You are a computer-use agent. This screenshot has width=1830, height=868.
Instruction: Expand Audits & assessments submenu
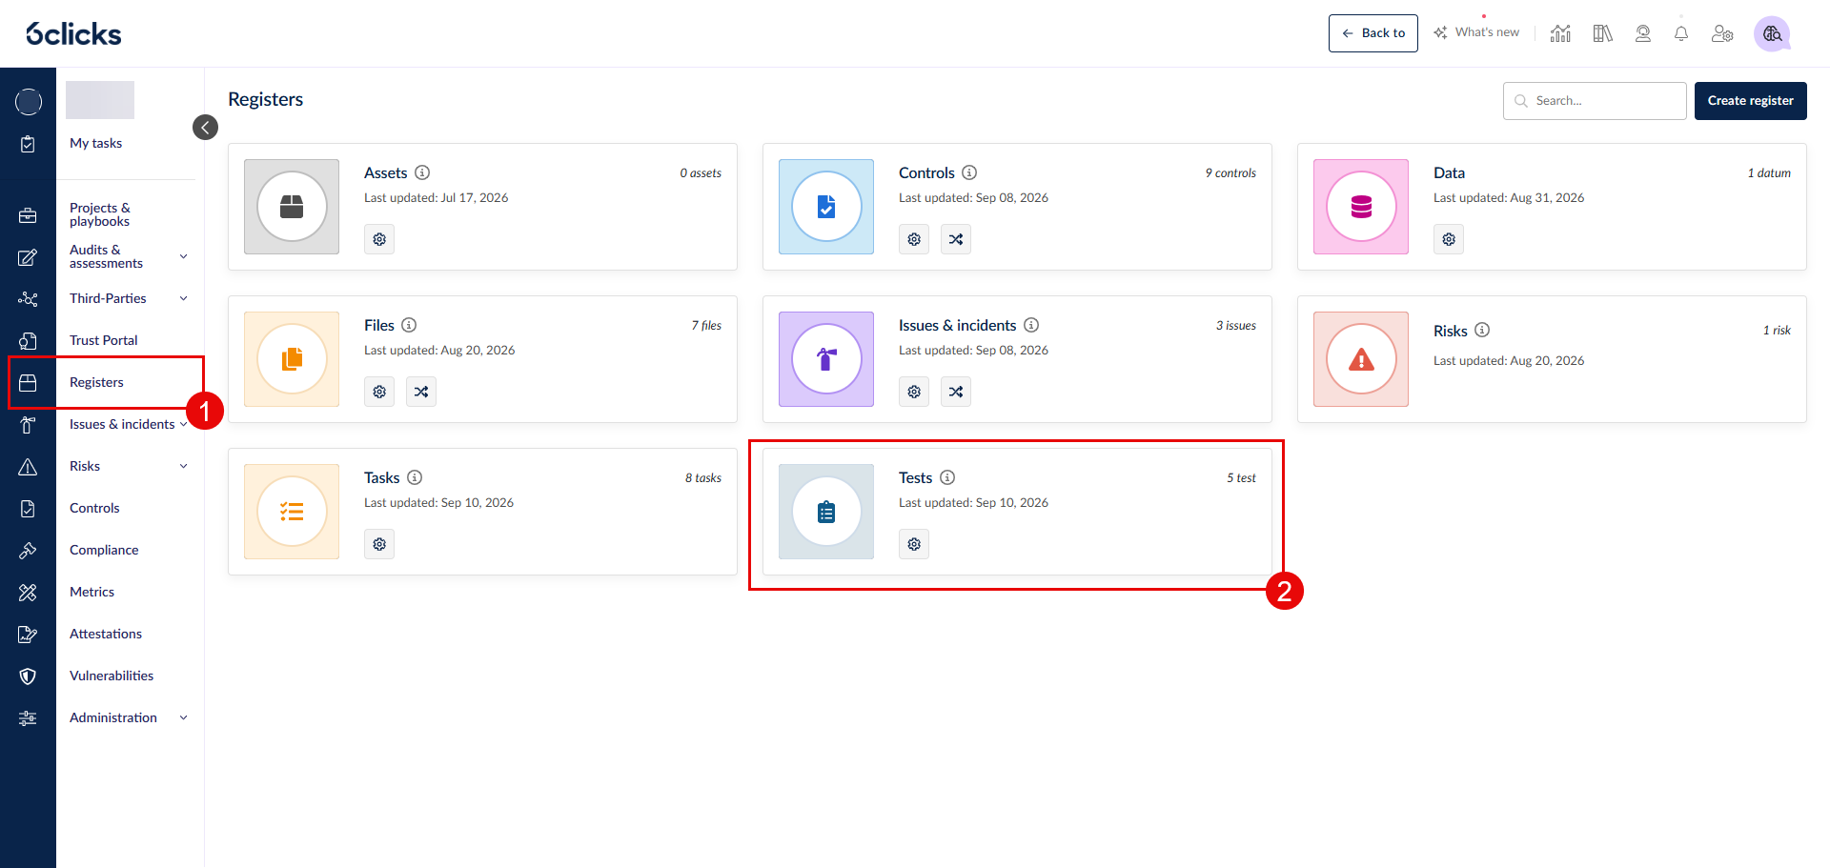(184, 256)
